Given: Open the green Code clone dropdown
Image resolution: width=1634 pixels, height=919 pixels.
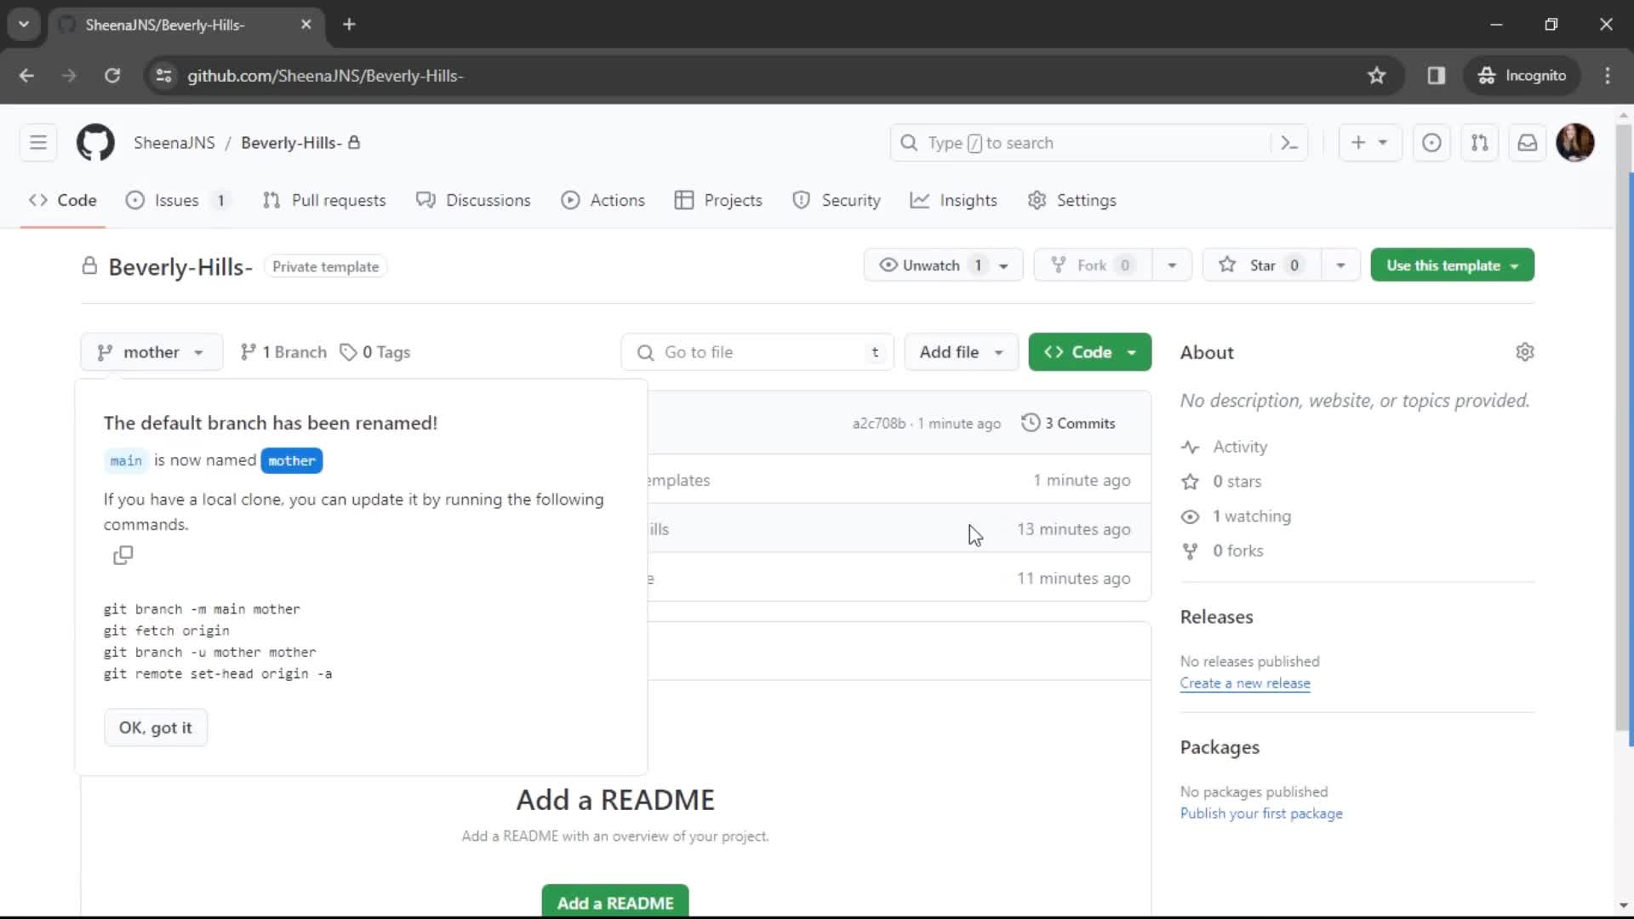Looking at the screenshot, I should (x=1089, y=352).
